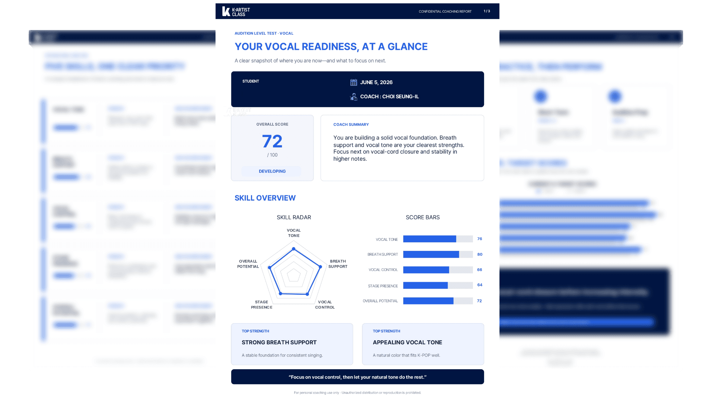The width and height of the screenshot is (715, 402).
Task: Click the personal coaching use only footer notice
Action: coord(357,393)
